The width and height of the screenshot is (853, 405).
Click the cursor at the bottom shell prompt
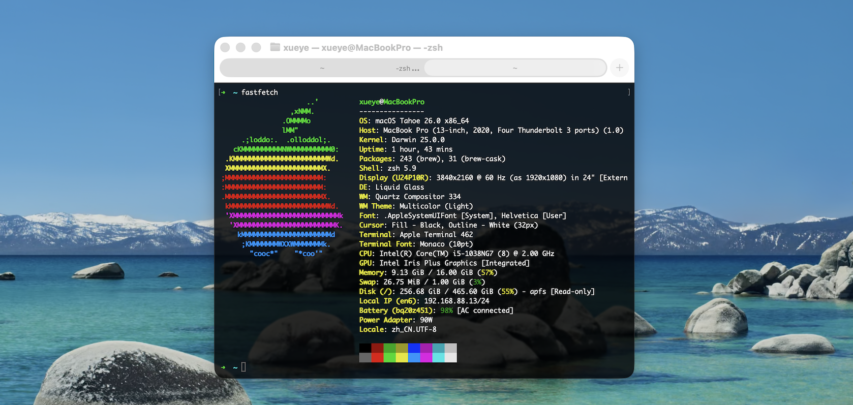[x=243, y=367]
